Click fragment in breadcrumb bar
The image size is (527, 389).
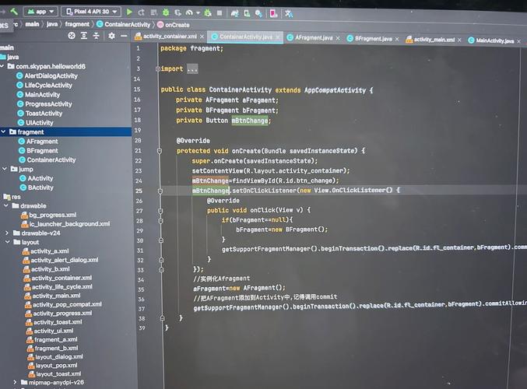(x=77, y=24)
